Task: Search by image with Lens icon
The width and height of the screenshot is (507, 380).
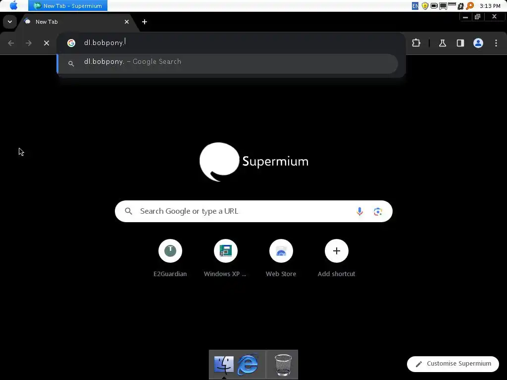Action: pos(378,211)
